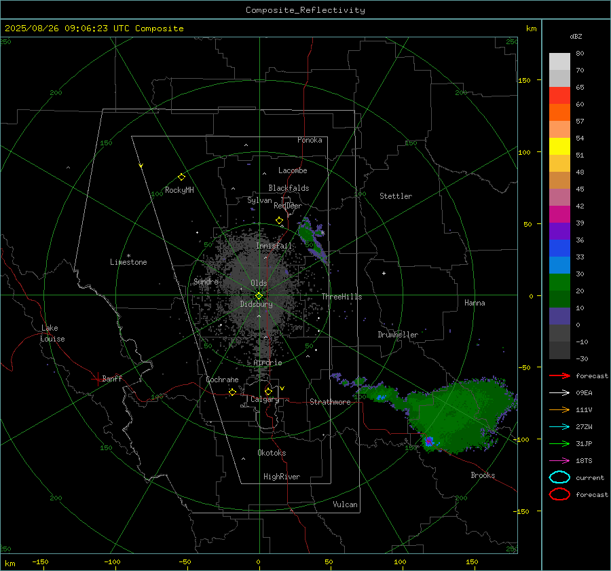Click the ThreeHills city label
Viewport: 611px width, 571px height.
point(341,297)
